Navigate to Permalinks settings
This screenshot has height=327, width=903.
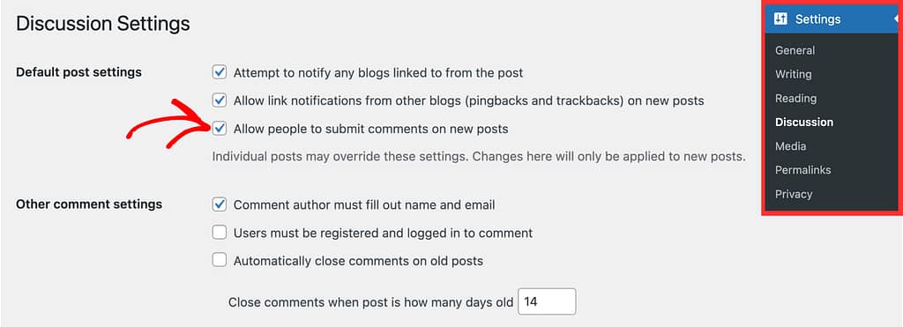(x=802, y=170)
